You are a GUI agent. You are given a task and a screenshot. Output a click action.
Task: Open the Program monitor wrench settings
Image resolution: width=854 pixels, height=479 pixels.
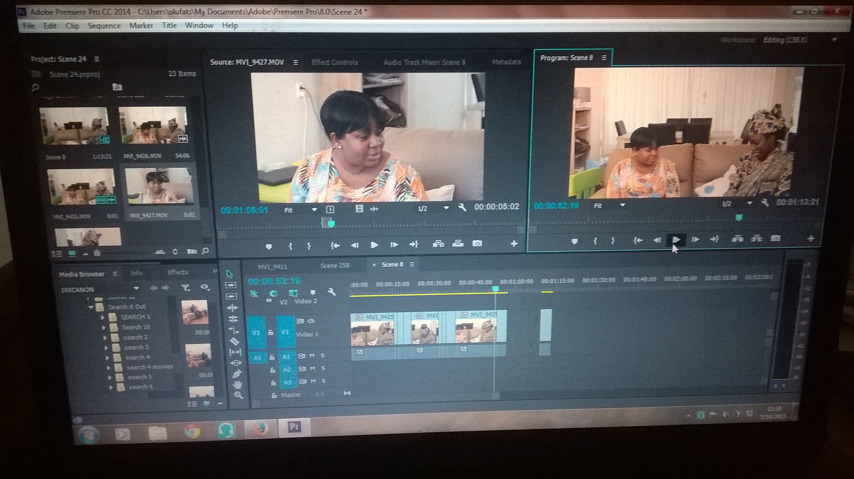(765, 202)
